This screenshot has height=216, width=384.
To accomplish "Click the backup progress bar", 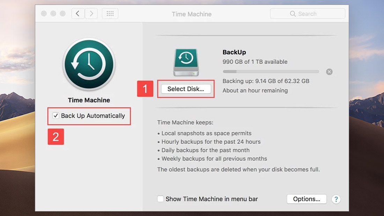I will coord(271,72).
